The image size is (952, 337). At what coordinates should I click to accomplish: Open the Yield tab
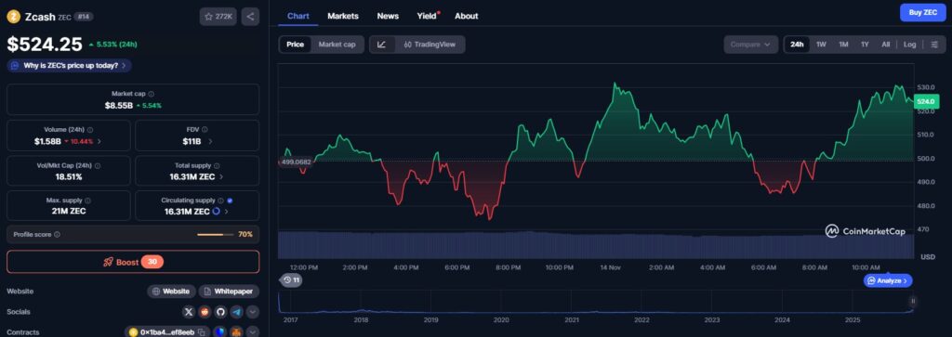tap(427, 16)
